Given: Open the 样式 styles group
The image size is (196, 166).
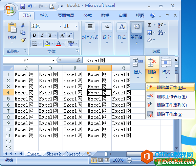Looking at the screenshot, I should click(122, 38).
